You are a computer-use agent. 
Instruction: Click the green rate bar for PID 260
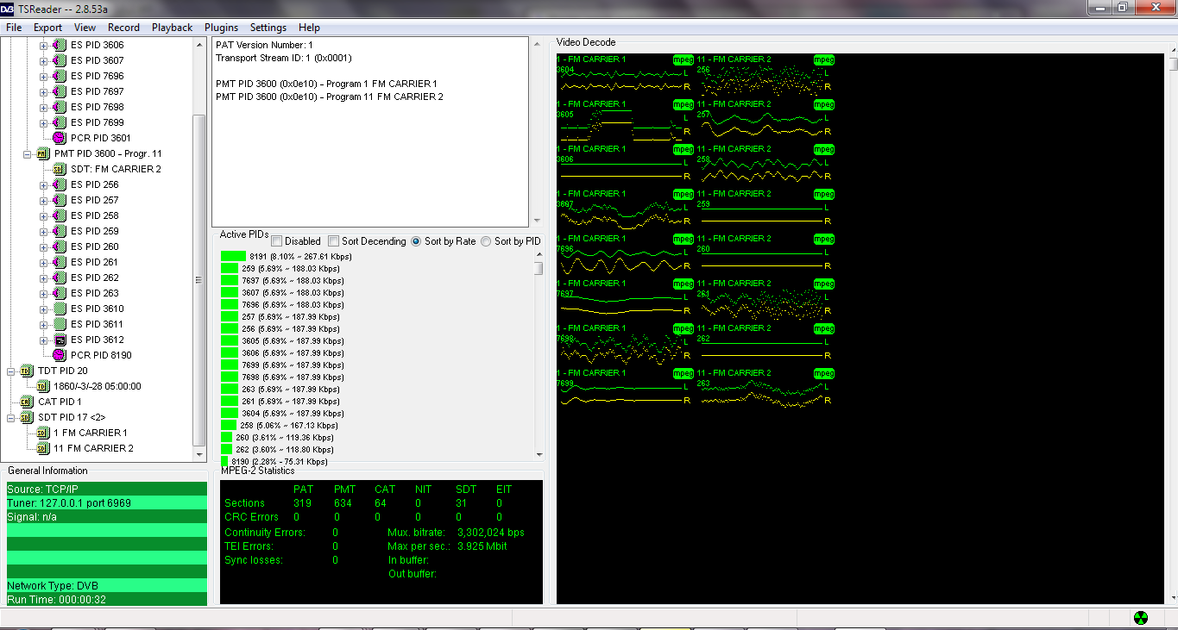226,437
